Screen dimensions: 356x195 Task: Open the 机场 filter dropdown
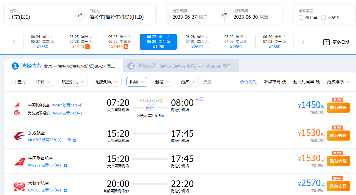click(x=137, y=82)
